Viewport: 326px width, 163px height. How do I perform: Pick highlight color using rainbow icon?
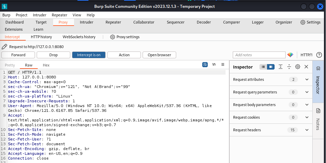click(290, 55)
